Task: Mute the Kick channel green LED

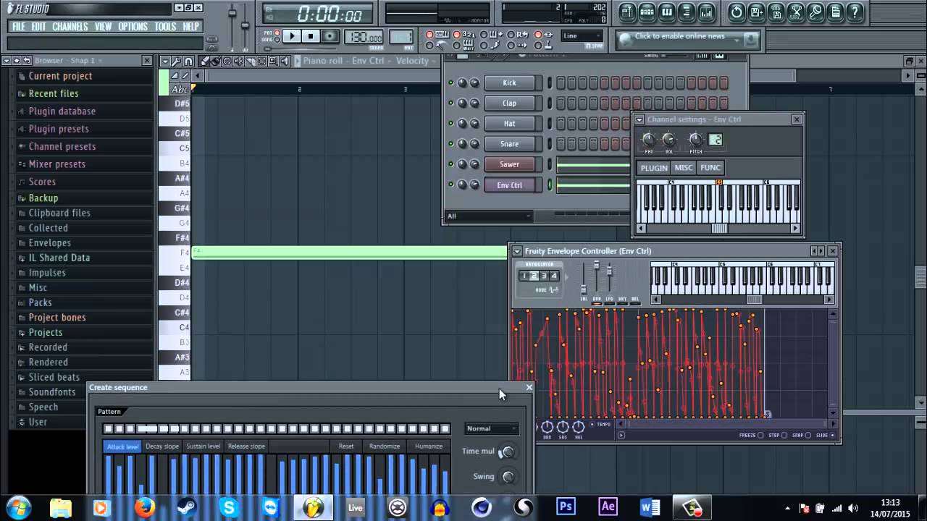Action: 450,82
